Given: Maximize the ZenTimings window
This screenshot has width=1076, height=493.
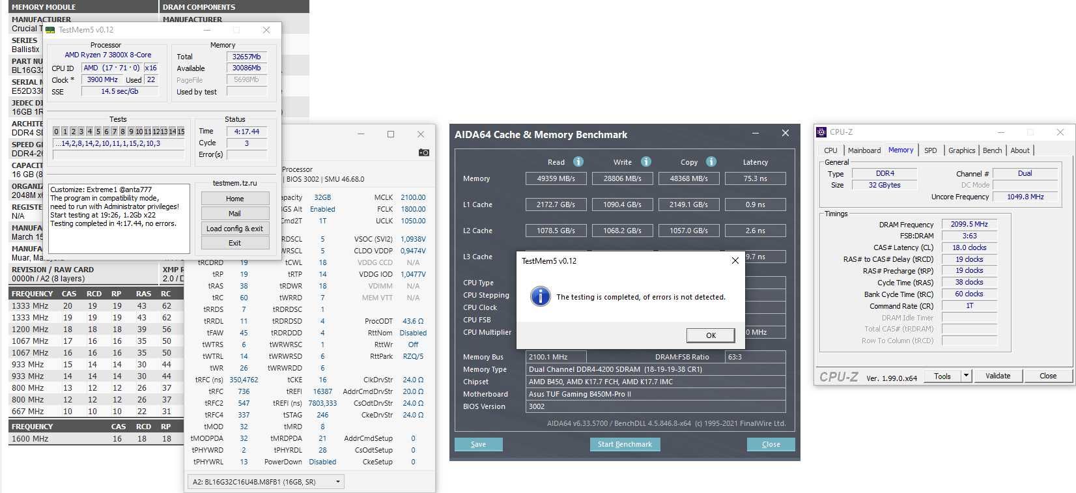Looking at the screenshot, I should click(391, 134).
